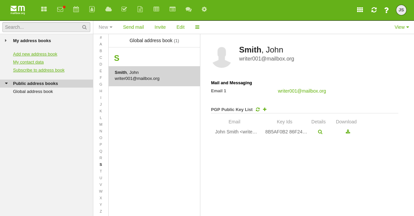Open the Drive cloud icon
The width and height of the screenshot is (414, 216).
[108, 9]
